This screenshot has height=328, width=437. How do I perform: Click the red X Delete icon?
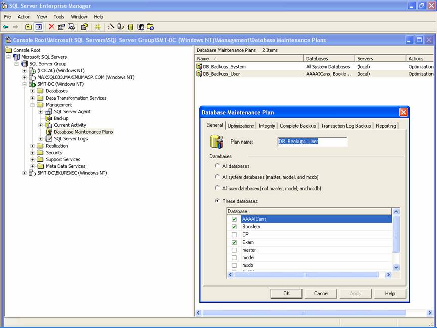(51, 27)
